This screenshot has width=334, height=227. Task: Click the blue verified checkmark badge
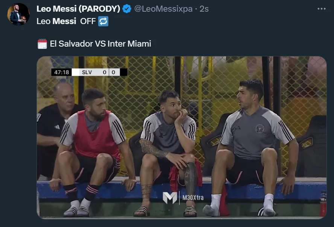coord(127,9)
